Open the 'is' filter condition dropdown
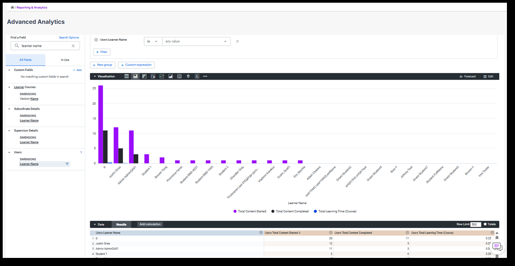This screenshot has height=266, width=515. (153, 41)
